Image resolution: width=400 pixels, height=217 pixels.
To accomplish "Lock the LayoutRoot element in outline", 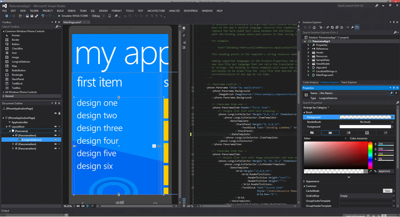I will point(59,126).
